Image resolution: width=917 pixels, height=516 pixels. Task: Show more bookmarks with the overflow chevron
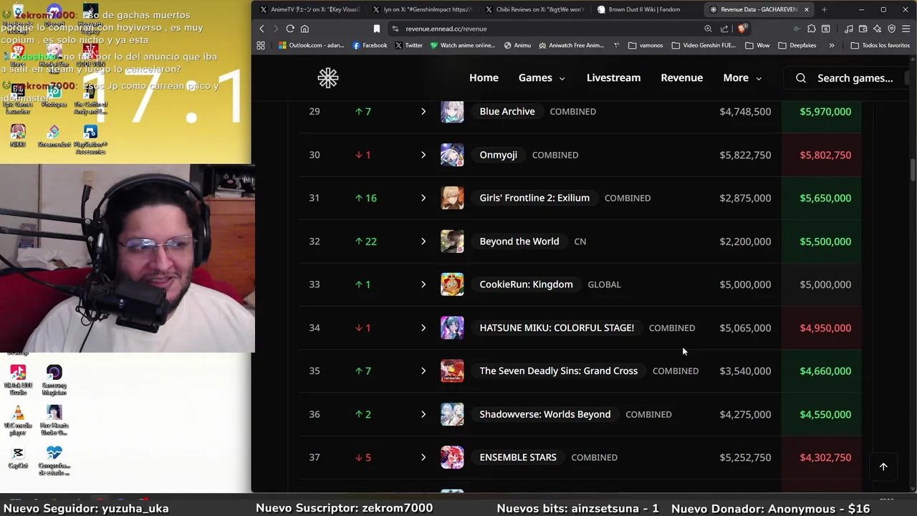pyautogui.click(x=831, y=45)
